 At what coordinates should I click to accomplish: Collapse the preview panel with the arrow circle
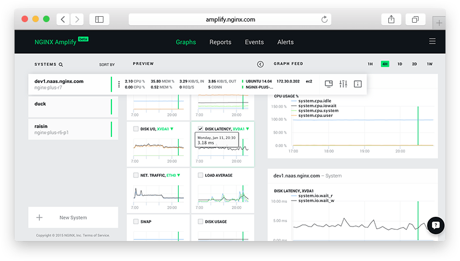(260, 64)
